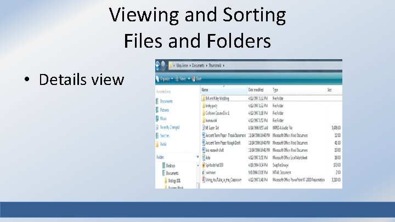Open the Organize dropdown menu

click(165, 79)
